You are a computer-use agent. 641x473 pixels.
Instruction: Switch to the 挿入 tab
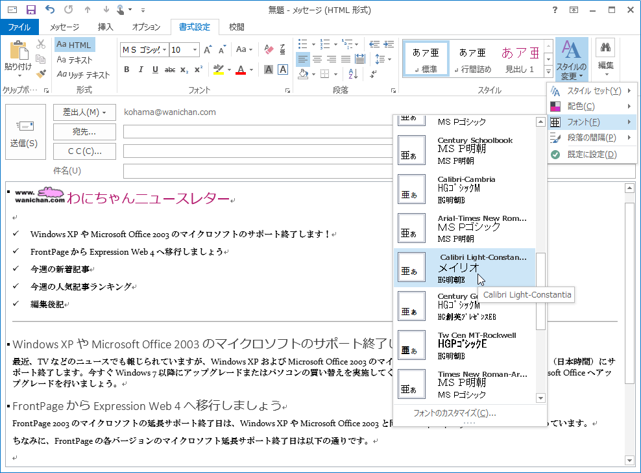pyautogui.click(x=106, y=27)
